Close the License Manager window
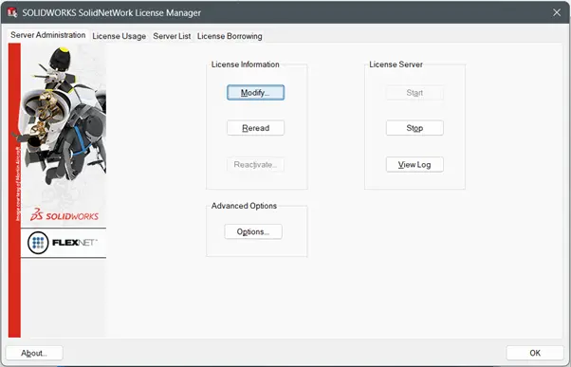Viewport: 571px width, 367px height. (557, 12)
